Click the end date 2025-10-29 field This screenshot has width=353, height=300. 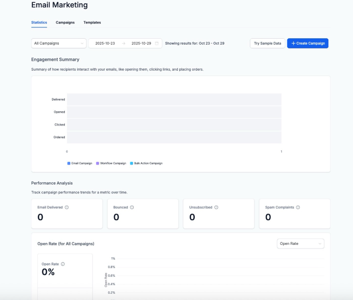[141, 43]
